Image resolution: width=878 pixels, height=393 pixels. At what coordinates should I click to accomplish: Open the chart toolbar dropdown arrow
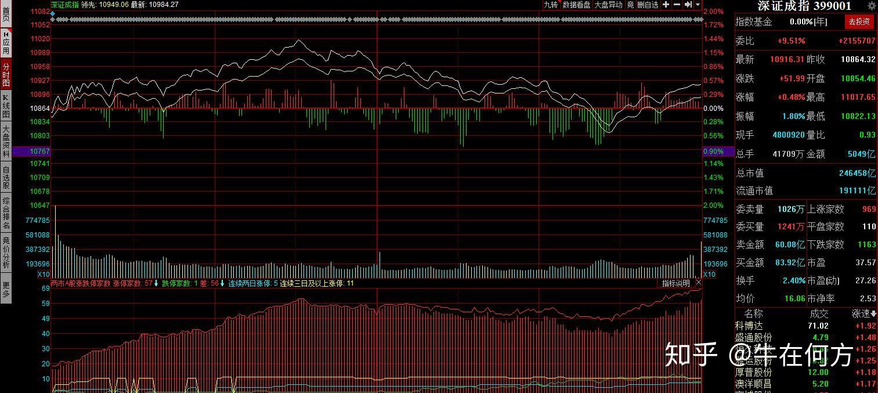point(698,5)
